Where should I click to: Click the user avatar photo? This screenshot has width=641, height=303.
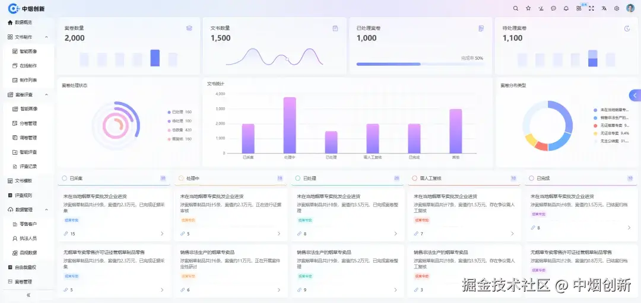pyautogui.click(x=630, y=8)
